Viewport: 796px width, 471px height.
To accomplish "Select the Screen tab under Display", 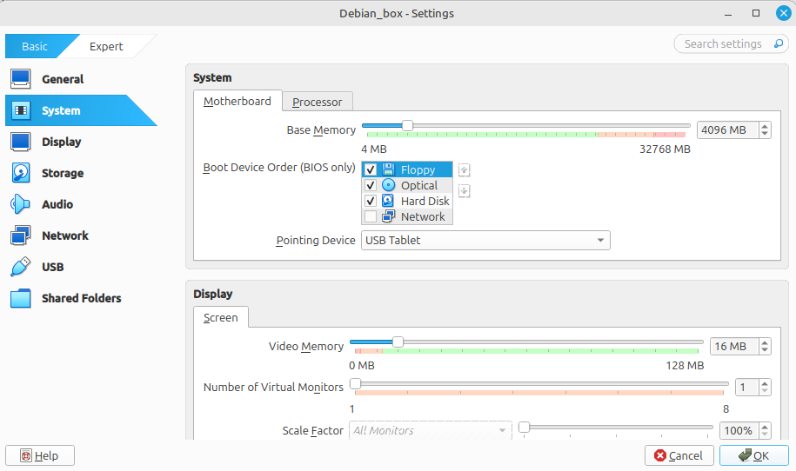I will [x=220, y=317].
